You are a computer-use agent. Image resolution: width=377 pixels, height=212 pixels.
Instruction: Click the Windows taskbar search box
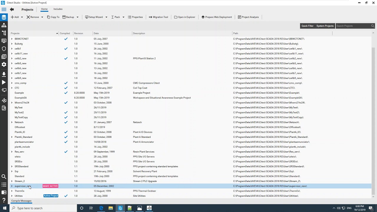click(43, 208)
